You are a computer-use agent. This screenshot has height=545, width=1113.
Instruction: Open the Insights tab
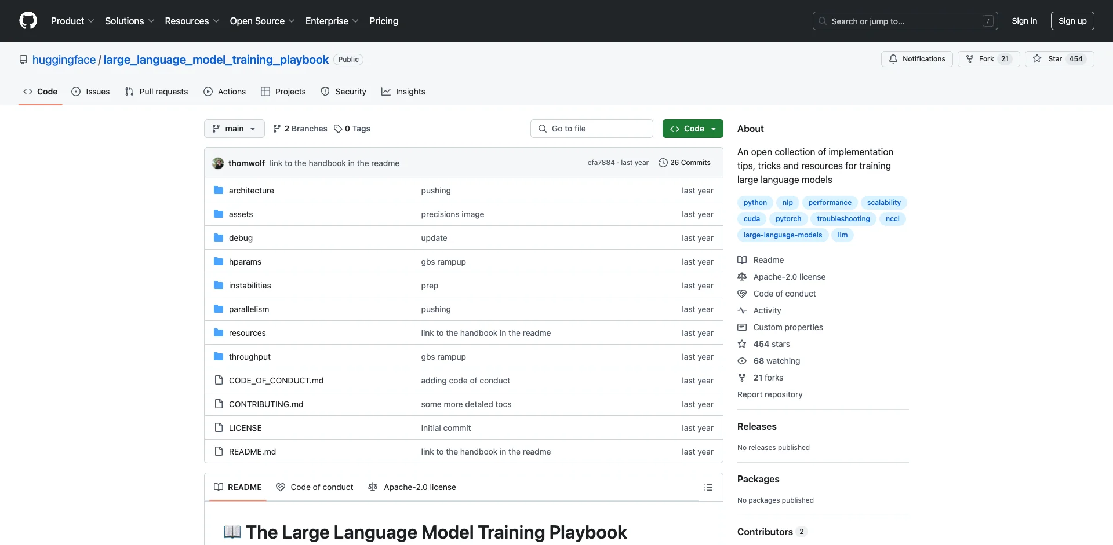(x=403, y=92)
